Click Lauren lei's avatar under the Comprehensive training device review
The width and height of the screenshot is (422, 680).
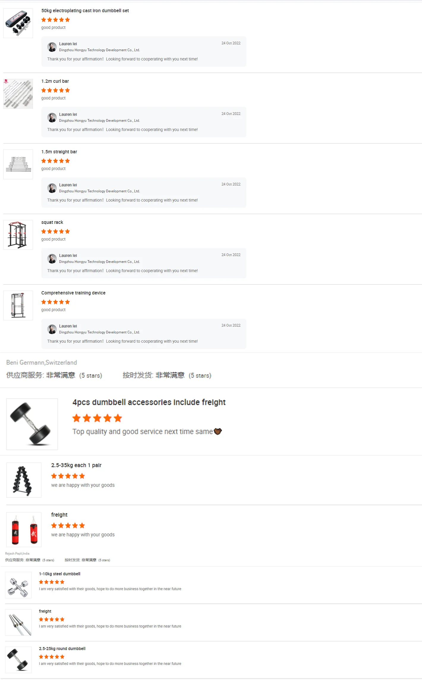(x=52, y=329)
